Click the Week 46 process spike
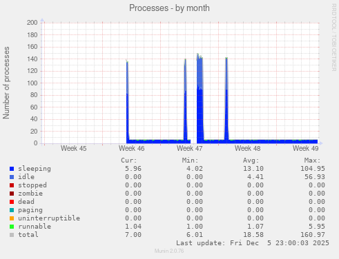 point(128,101)
